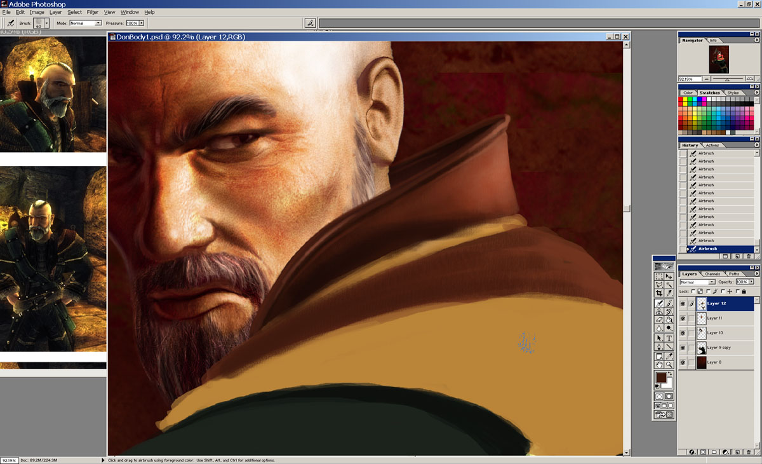Image resolution: width=762 pixels, height=464 pixels.
Task: Activate the Hand tool
Action: coord(659,364)
